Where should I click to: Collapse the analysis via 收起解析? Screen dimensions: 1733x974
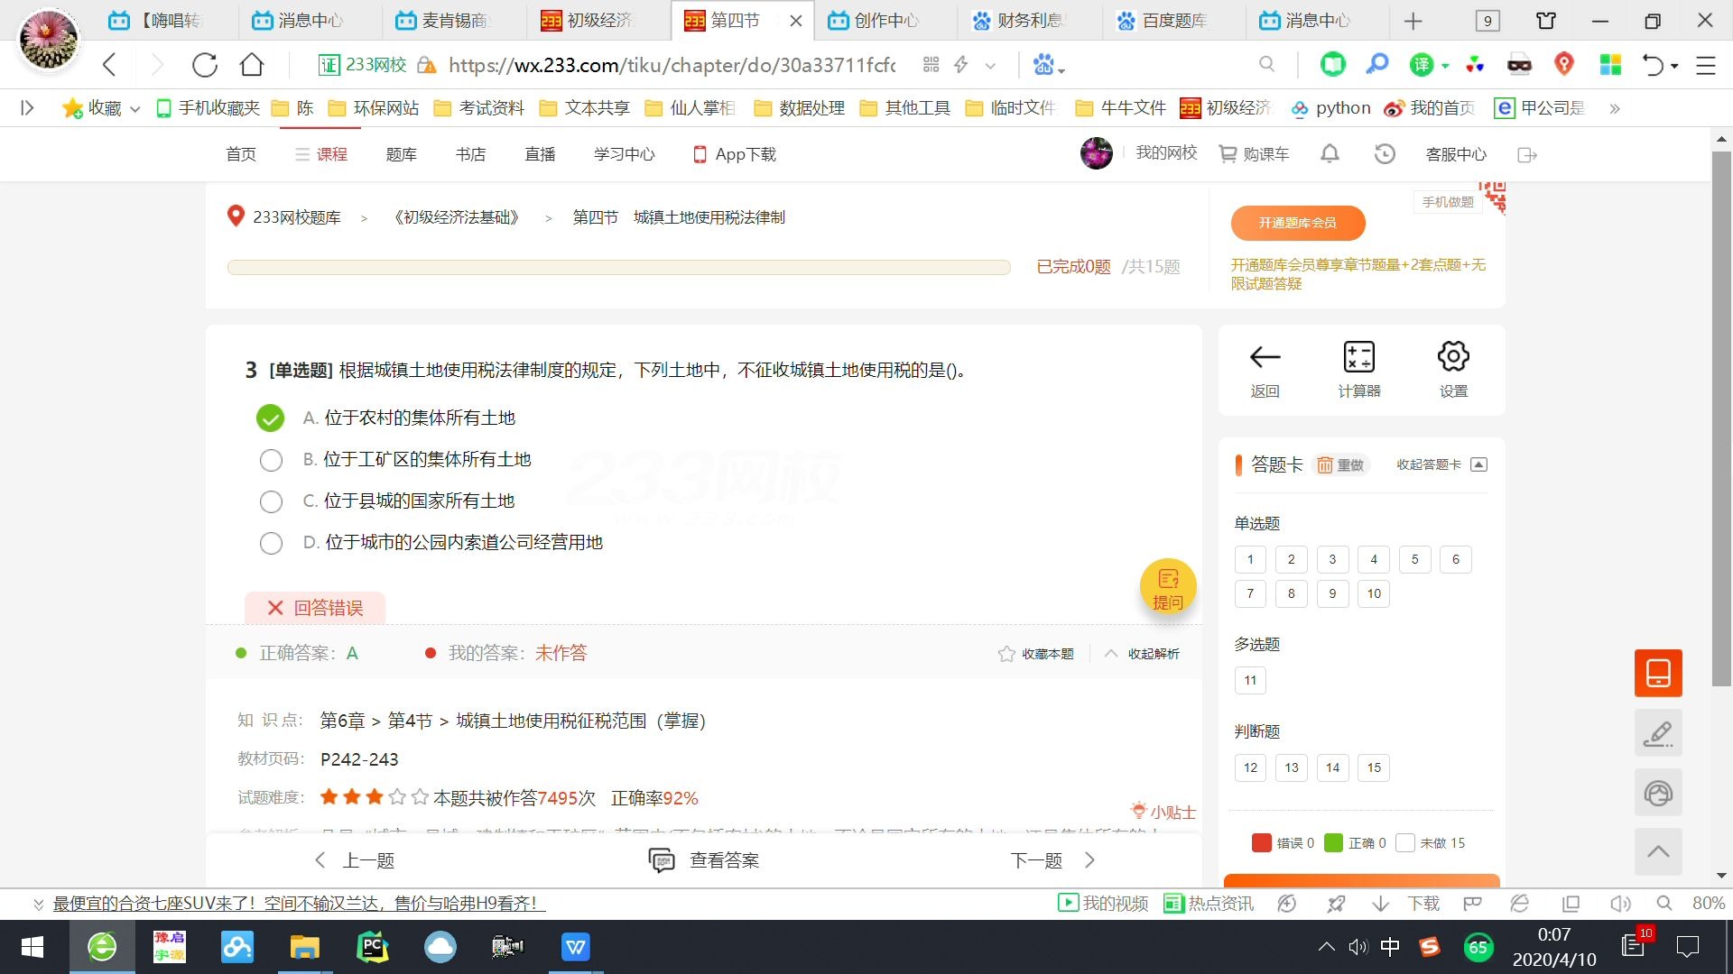[1142, 653]
